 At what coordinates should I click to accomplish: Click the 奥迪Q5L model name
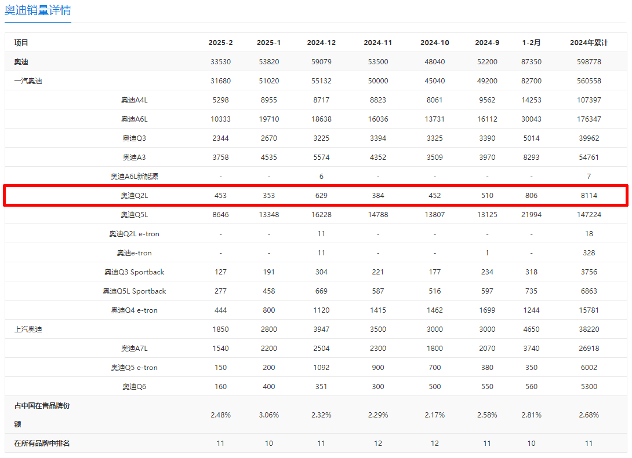tap(134, 214)
